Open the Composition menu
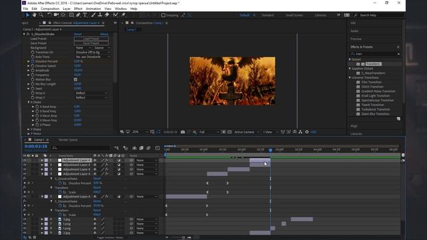 (x=50, y=9)
